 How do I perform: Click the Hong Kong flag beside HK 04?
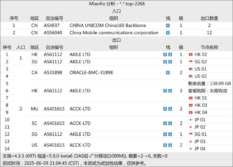(x=191, y=113)
